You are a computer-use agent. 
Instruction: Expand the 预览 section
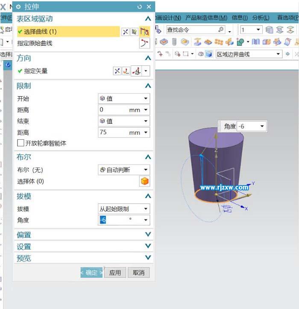coord(148,258)
